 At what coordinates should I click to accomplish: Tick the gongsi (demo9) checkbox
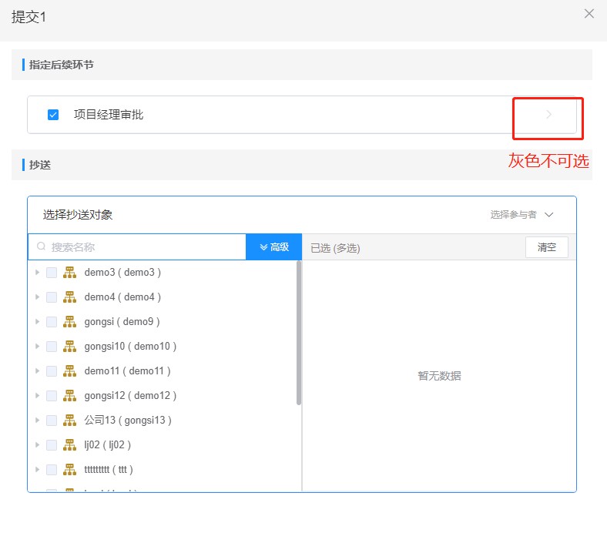point(52,321)
